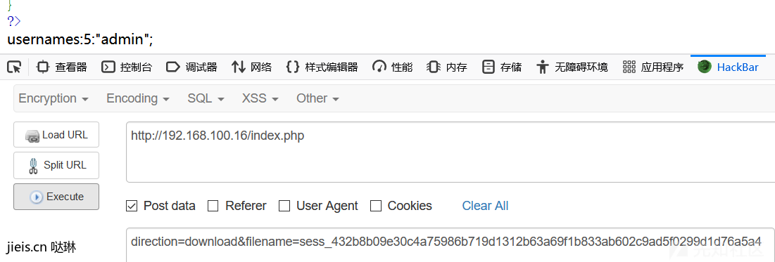Open the 控制台 console panel
Viewport: 775px width, 262px height.
[127, 67]
